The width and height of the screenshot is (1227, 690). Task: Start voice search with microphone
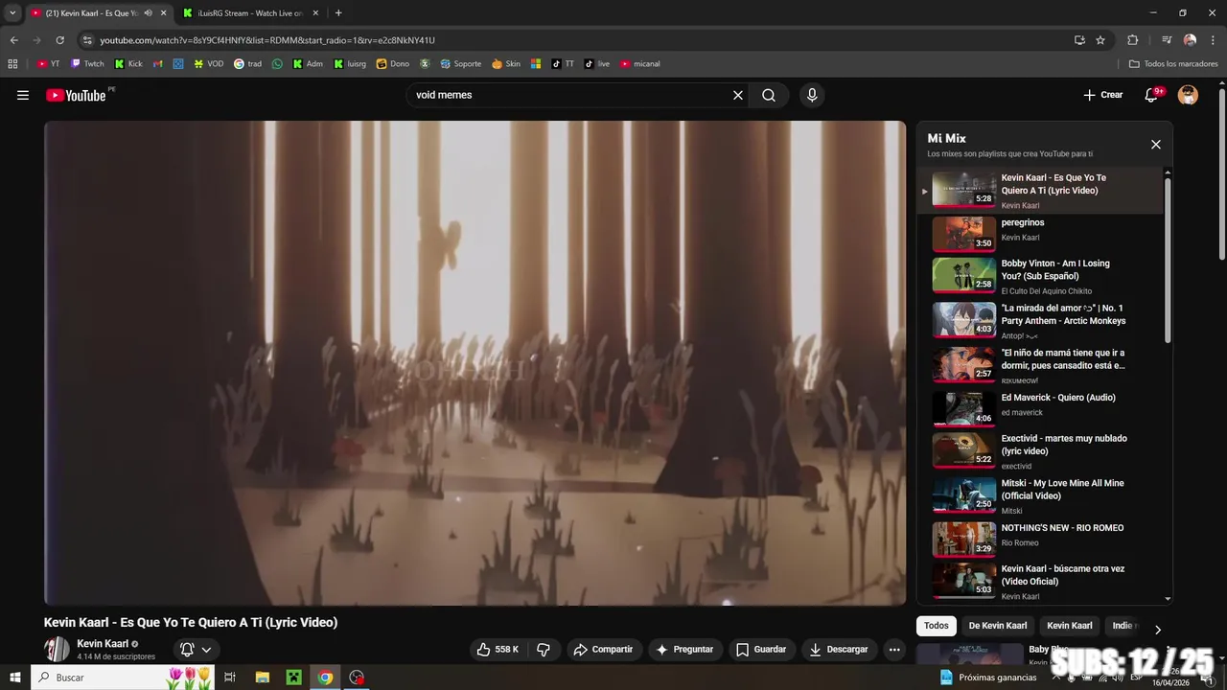click(x=812, y=95)
